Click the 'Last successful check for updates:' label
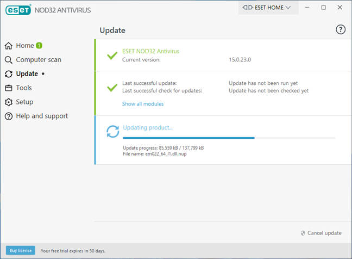The image size is (352, 259). tap(162, 91)
